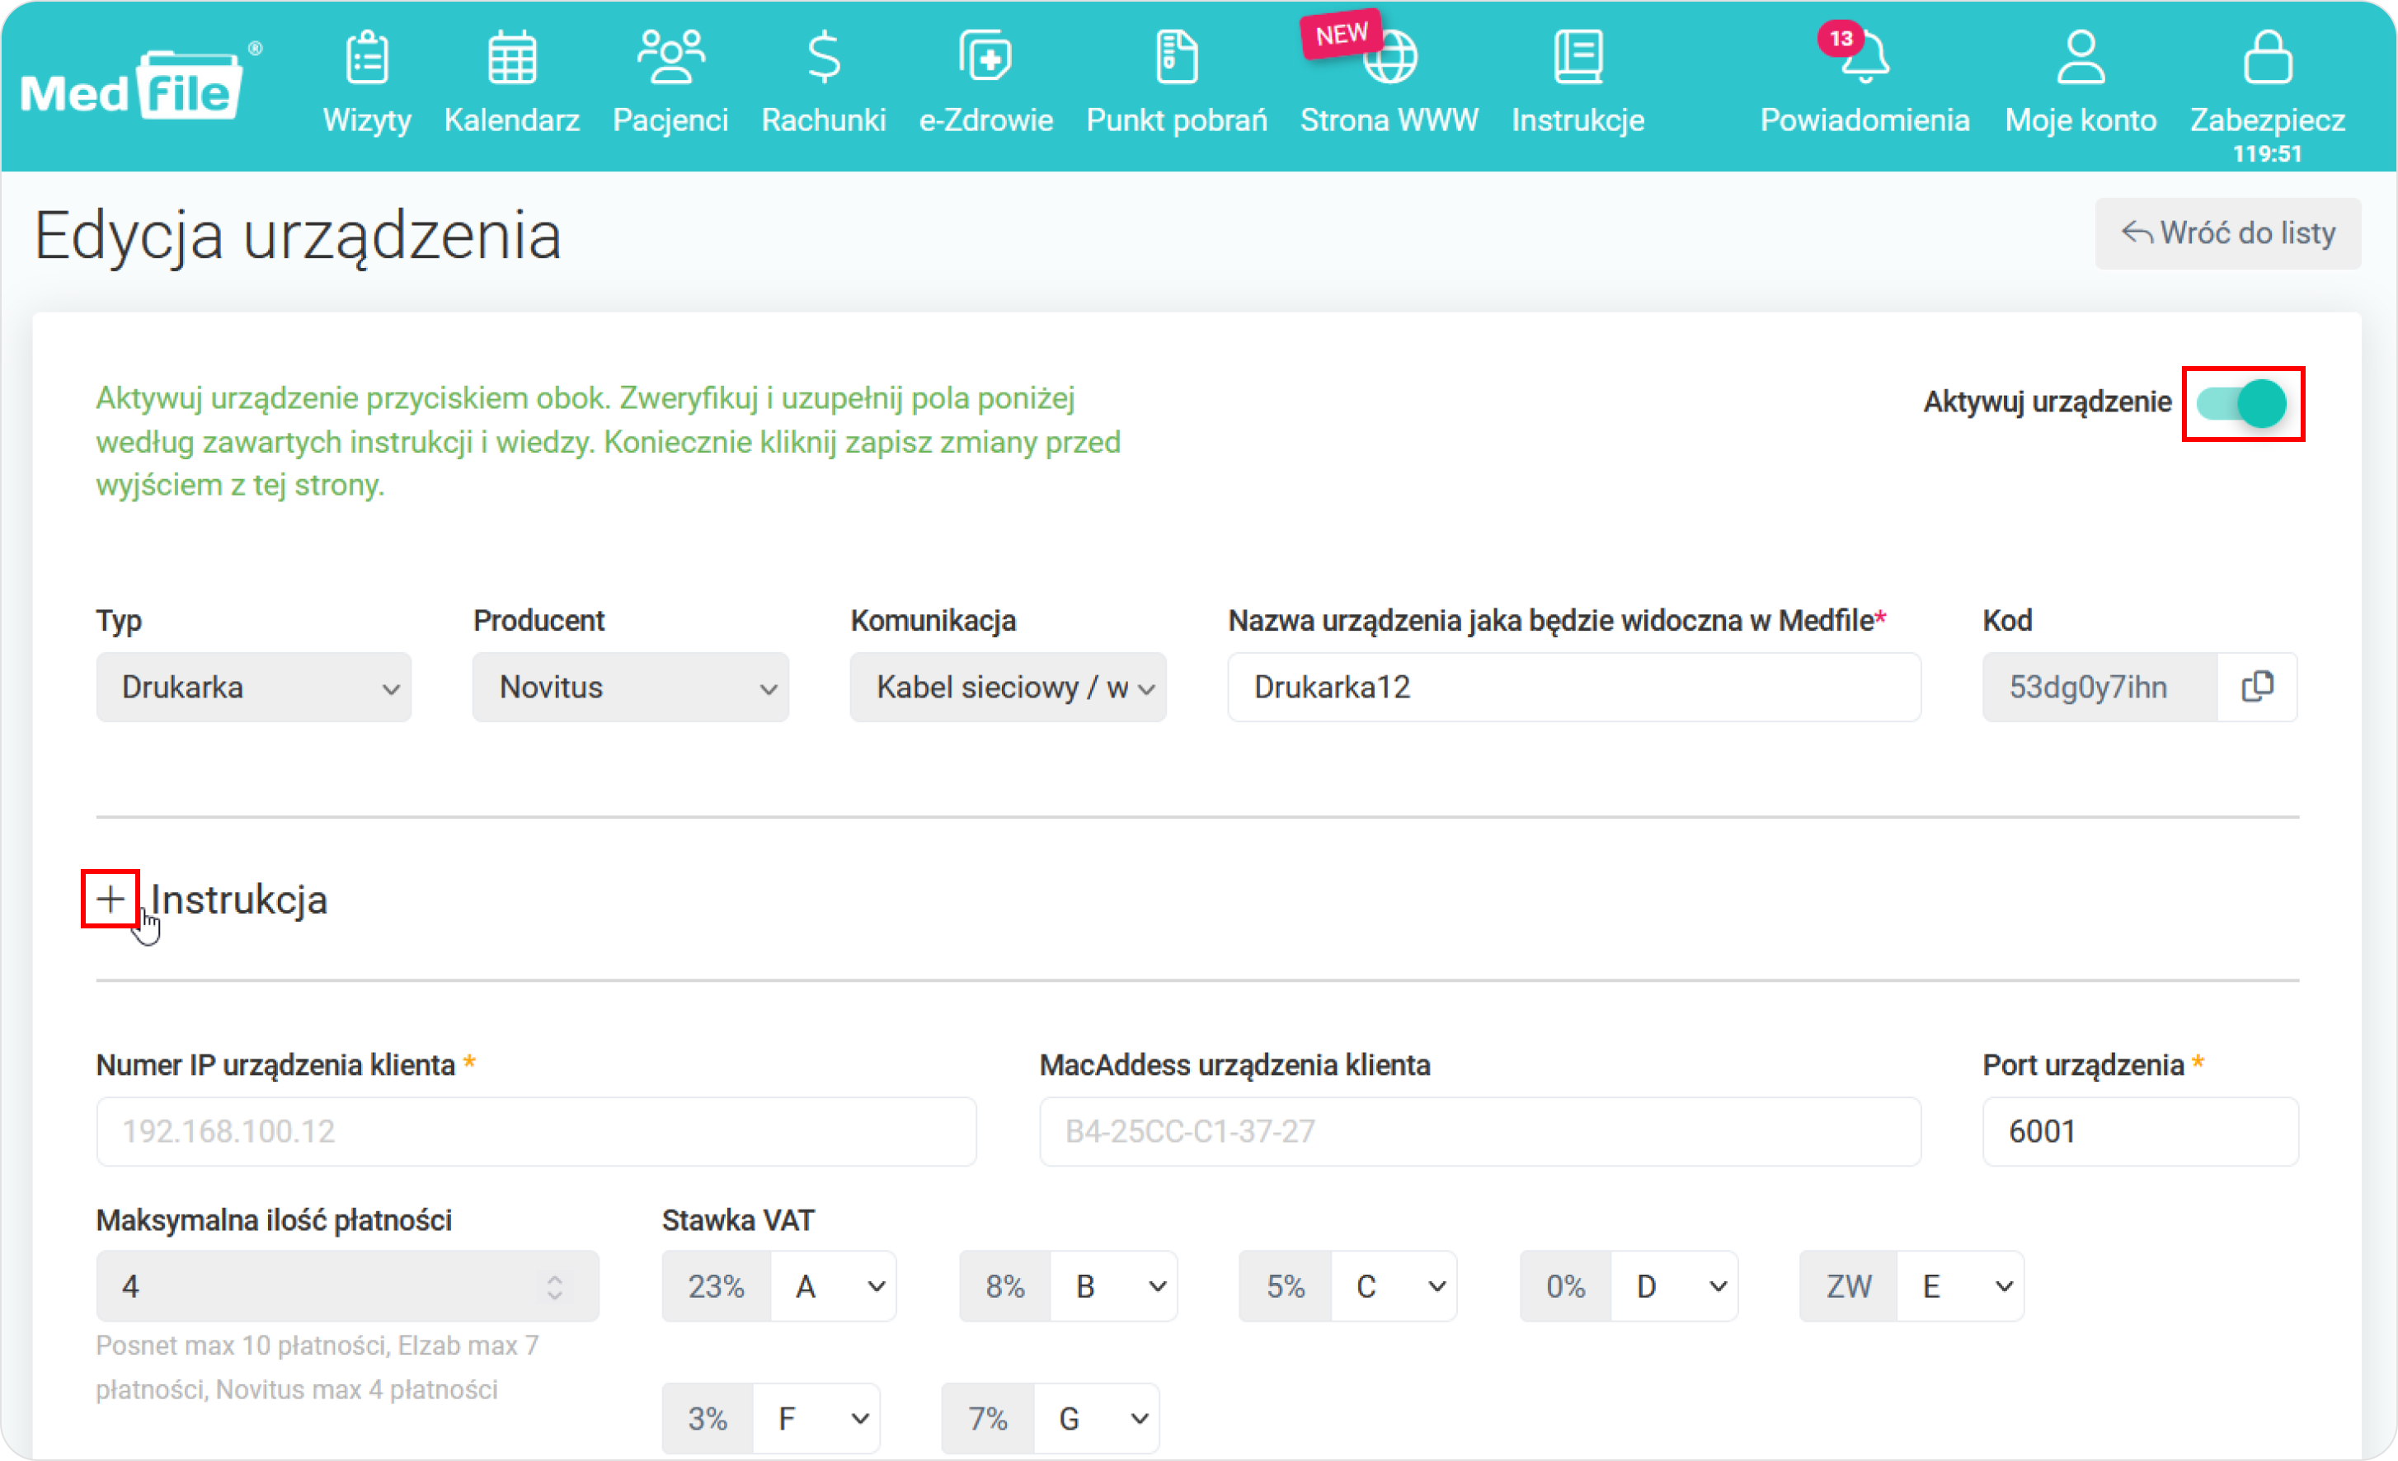The image size is (2398, 1461).
Task: Open Rachunki dollar icon
Action: [823, 56]
